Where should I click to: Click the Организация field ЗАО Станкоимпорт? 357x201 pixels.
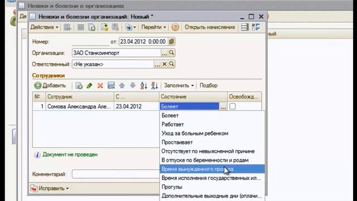coord(117,53)
